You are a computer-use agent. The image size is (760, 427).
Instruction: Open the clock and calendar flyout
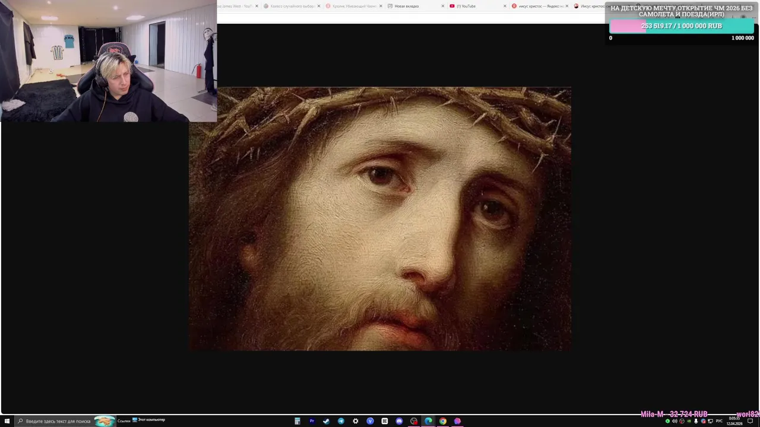coord(734,421)
